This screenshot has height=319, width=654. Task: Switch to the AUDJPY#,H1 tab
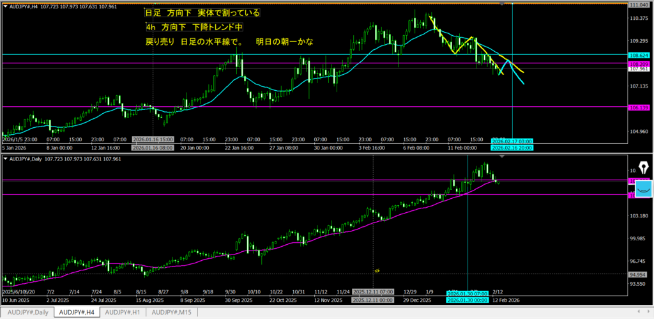[x=123, y=312]
